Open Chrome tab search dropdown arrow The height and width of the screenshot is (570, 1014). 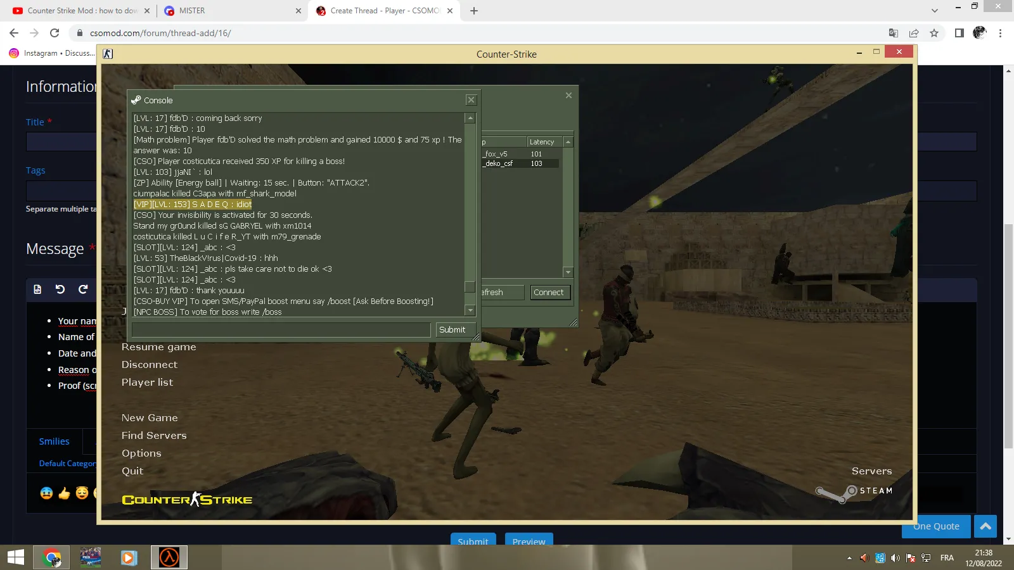[934, 11]
